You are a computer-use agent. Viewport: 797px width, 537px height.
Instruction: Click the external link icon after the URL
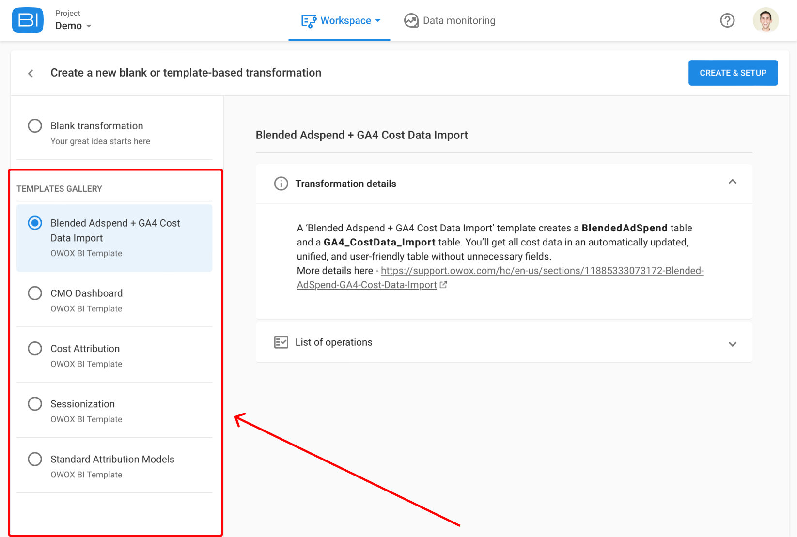(x=443, y=285)
